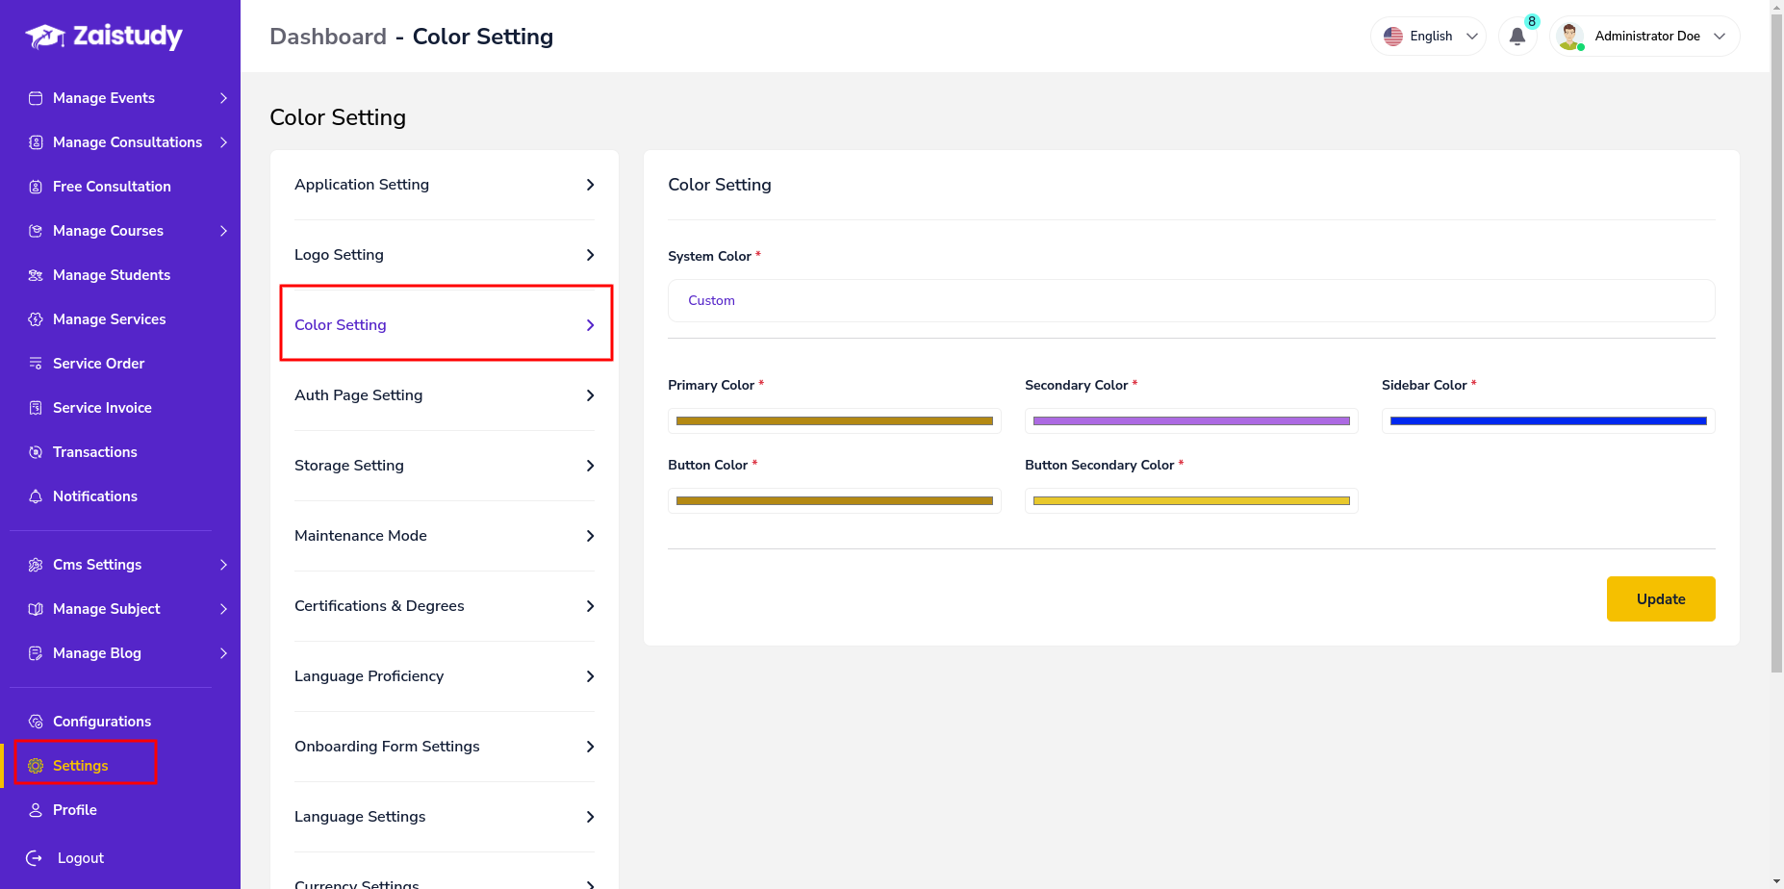
Task: Click the Free Consultation sidebar icon
Action: point(36,187)
